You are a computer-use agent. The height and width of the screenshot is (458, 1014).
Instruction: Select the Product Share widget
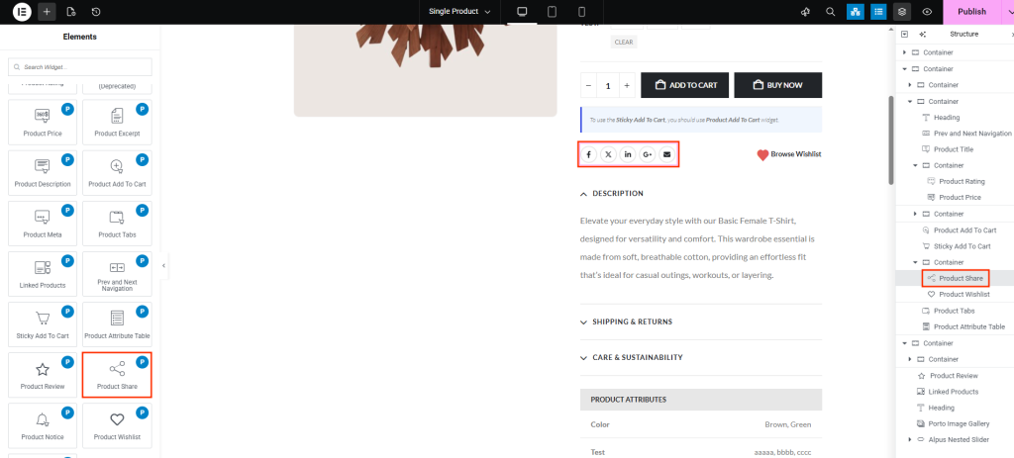coord(117,374)
